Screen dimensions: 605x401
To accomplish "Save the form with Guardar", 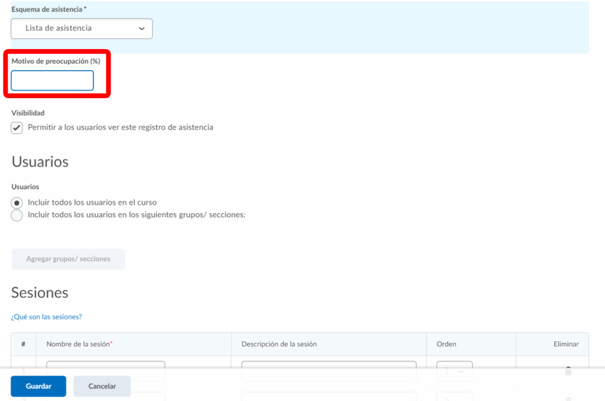I will tap(38, 386).
